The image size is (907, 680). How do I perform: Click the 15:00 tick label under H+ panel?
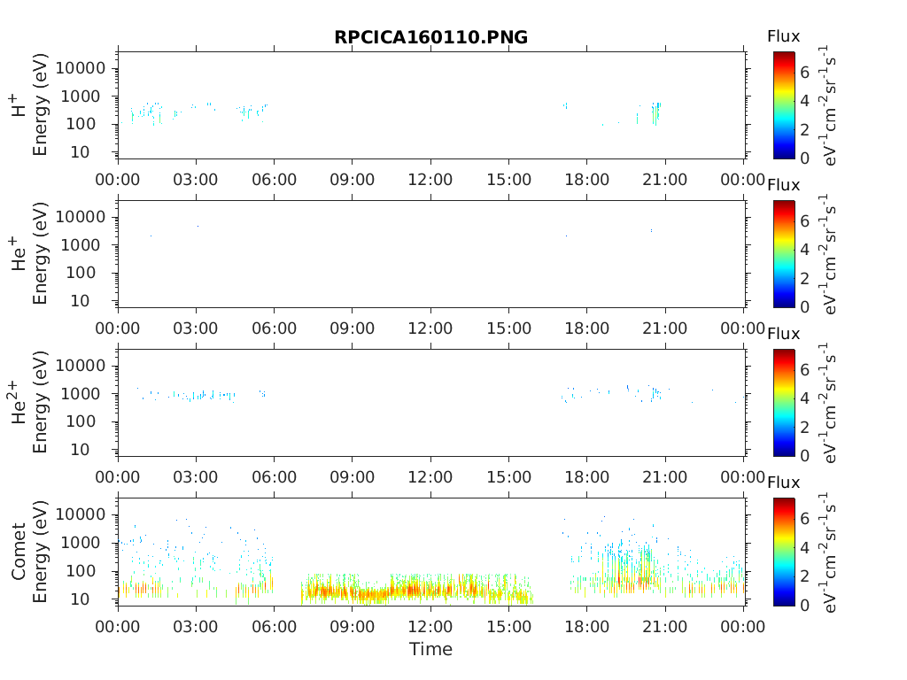coord(509,180)
